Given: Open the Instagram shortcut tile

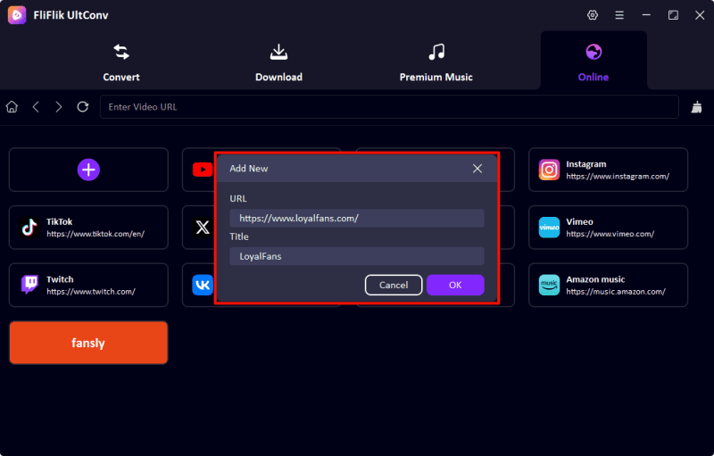Looking at the screenshot, I should (608, 170).
